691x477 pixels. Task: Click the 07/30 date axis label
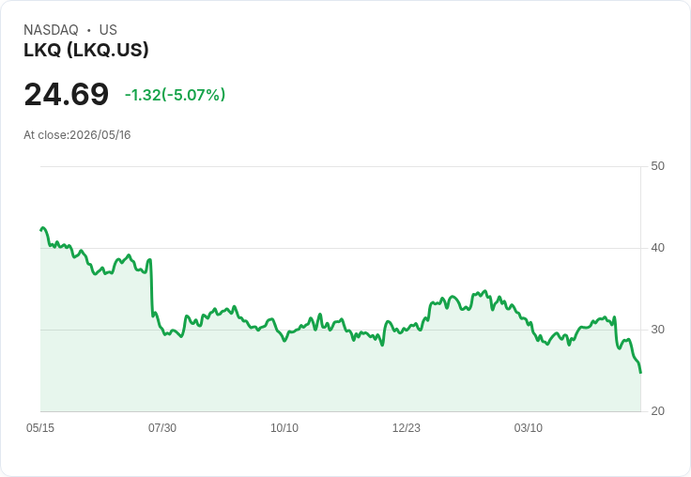[162, 427]
